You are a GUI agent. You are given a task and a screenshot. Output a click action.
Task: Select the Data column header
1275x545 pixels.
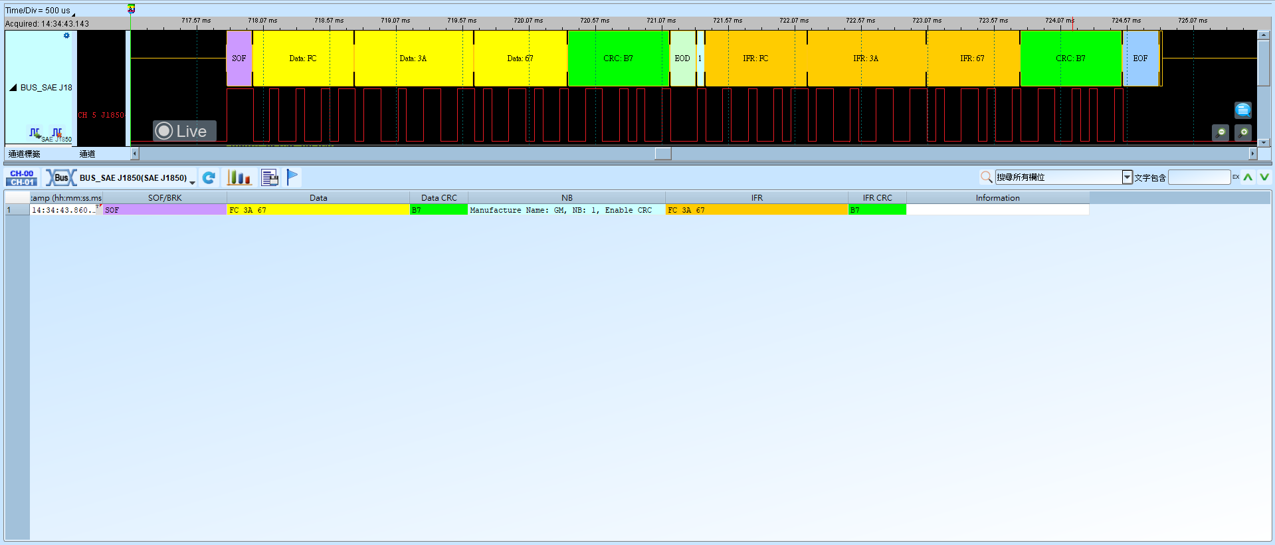(x=318, y=197)
